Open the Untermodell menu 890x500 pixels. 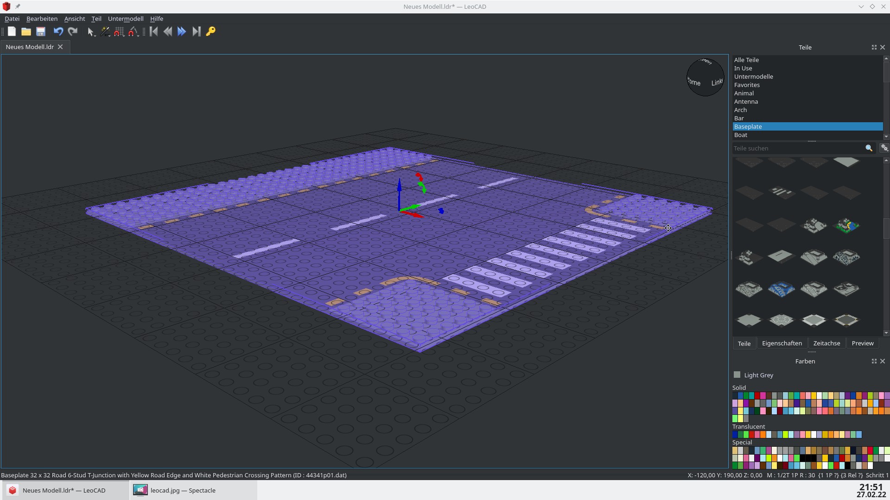point(125,19)
